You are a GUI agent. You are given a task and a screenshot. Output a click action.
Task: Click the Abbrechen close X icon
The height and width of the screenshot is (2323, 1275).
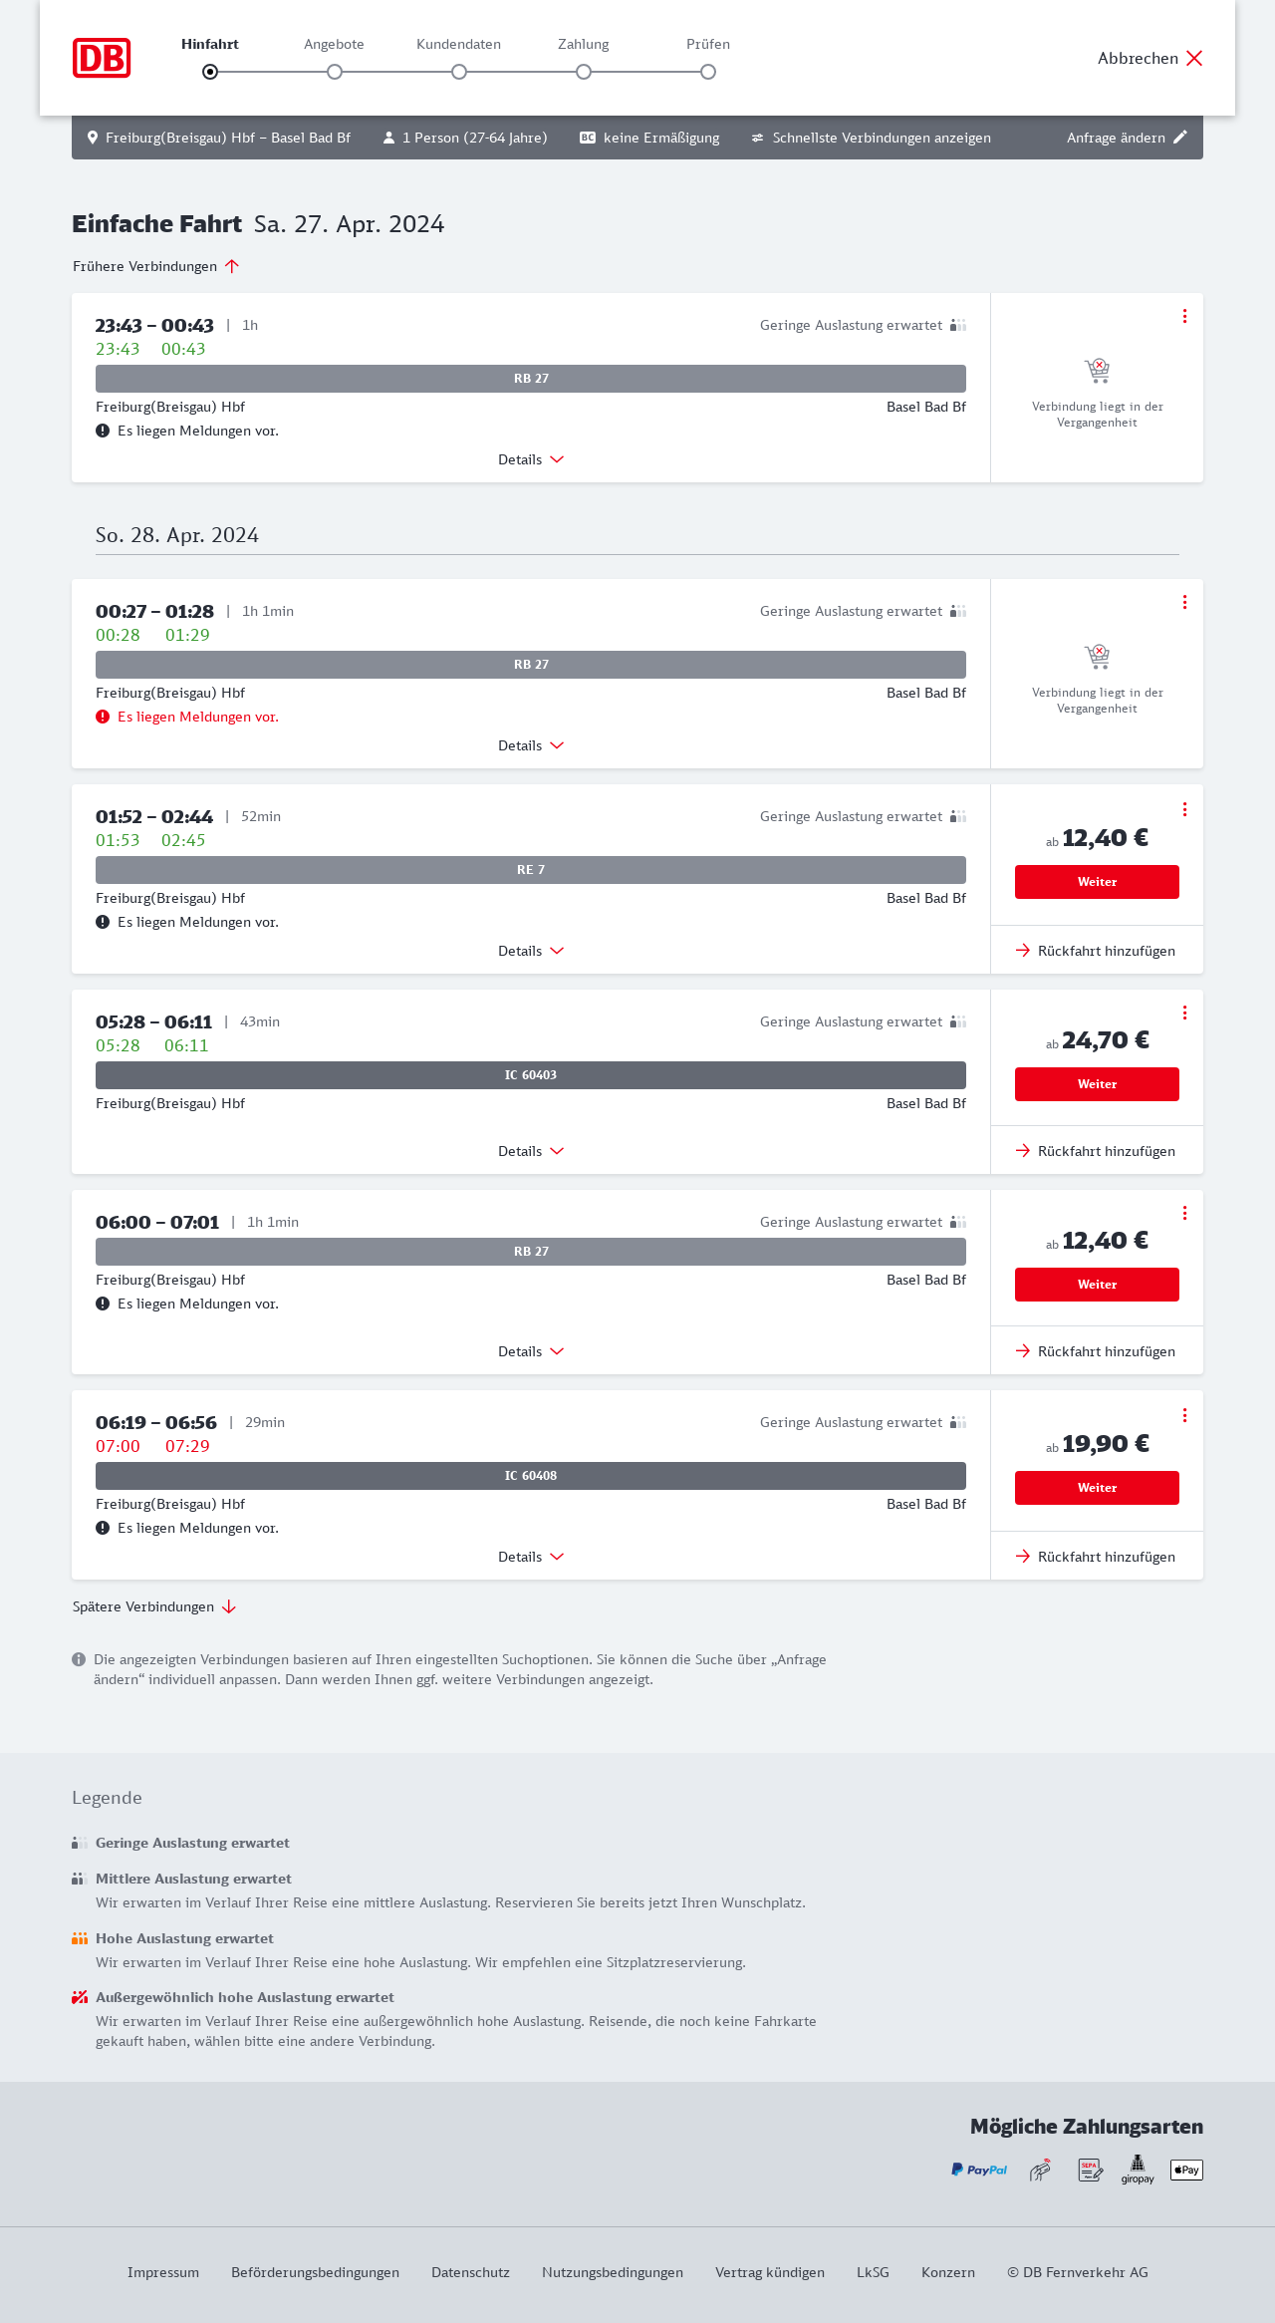(1194, 58)
